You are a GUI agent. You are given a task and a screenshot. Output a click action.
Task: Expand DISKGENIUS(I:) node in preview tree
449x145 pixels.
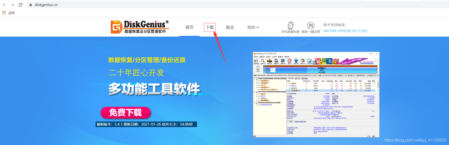tap(257, 105)
